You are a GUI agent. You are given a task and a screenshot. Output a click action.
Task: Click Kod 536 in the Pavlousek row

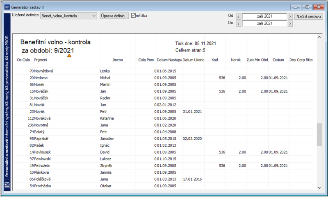click(222, 152)
